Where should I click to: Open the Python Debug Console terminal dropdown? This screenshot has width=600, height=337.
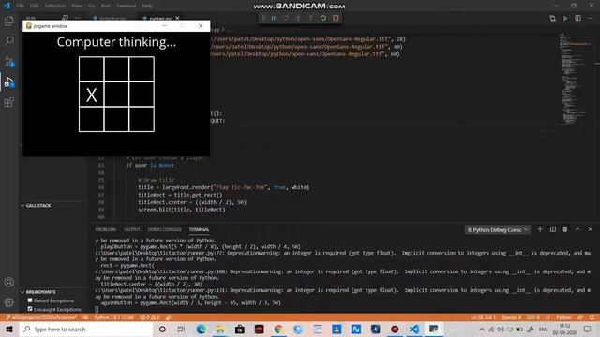click(x=497, y=229)
